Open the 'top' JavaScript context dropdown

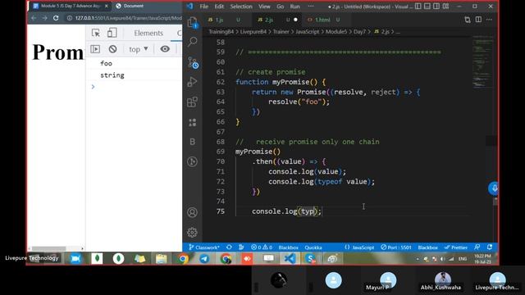[x=139, y=49]
